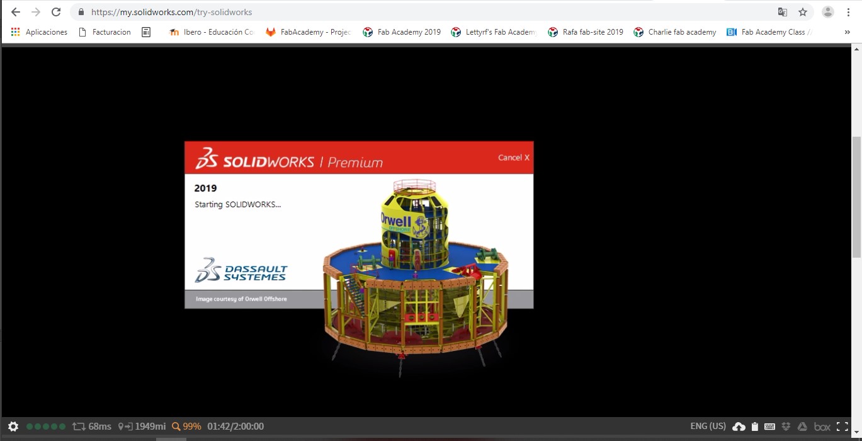Toggle fullscreen mode icon
This screenshot has width=862, height=441.
[x=842, y=427]
